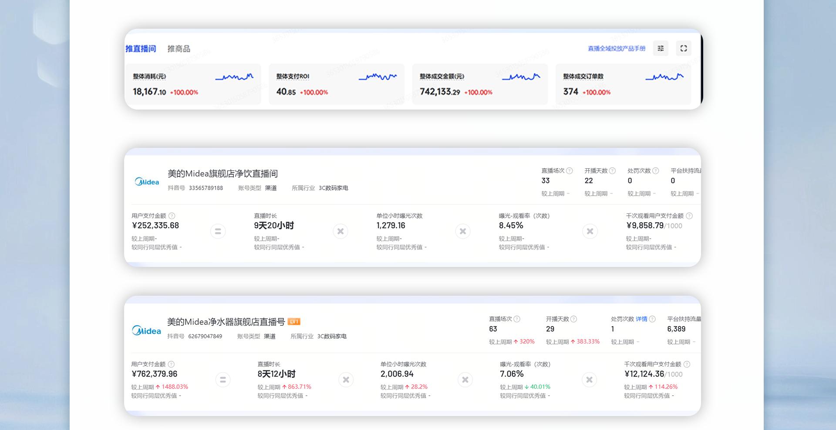Image resolution: width=836 pixels, height=430 pixels.
Task: Click the Midea logo of 净水器旗舰店直播号
Action: coord(146,330)
